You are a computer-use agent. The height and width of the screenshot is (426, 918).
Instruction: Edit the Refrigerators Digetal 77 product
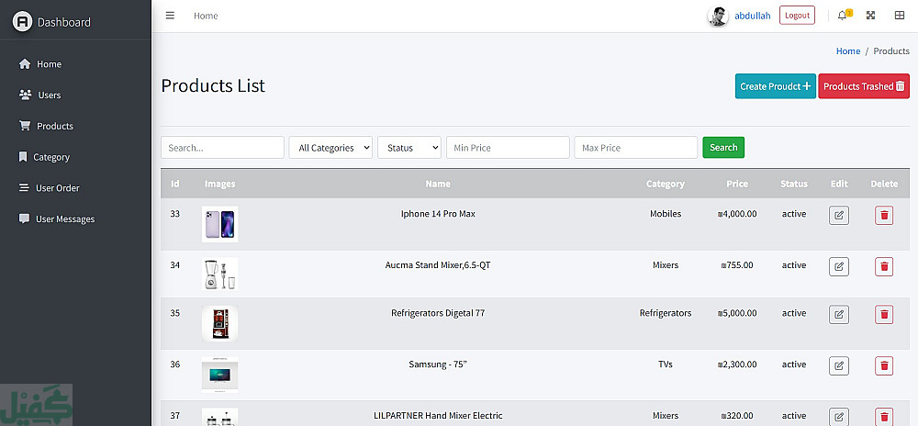[x=838, y=314]
